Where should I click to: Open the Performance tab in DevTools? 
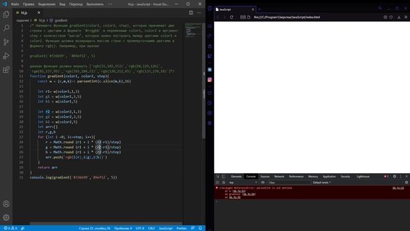pos(296,176)
